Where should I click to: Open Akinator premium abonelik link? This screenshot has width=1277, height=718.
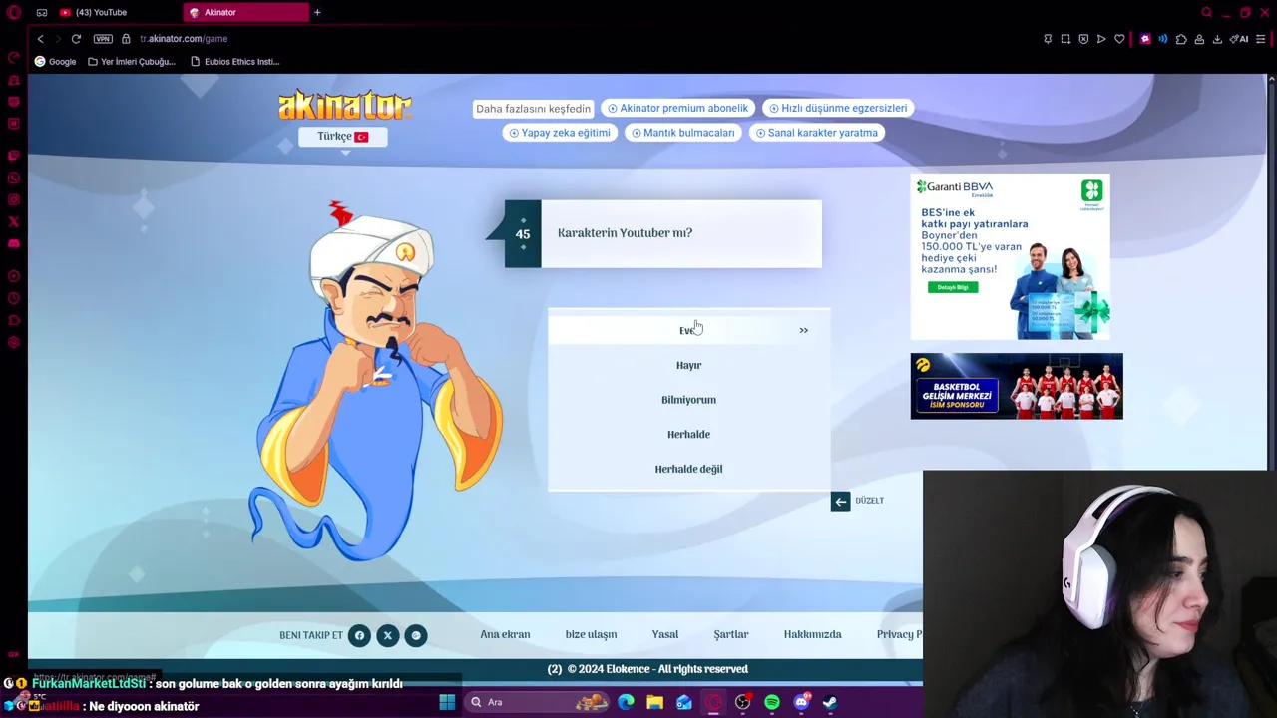(677, 108)
